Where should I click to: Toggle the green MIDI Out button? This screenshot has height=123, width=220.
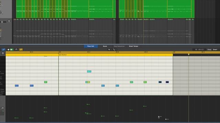click(x=12, y=50)
